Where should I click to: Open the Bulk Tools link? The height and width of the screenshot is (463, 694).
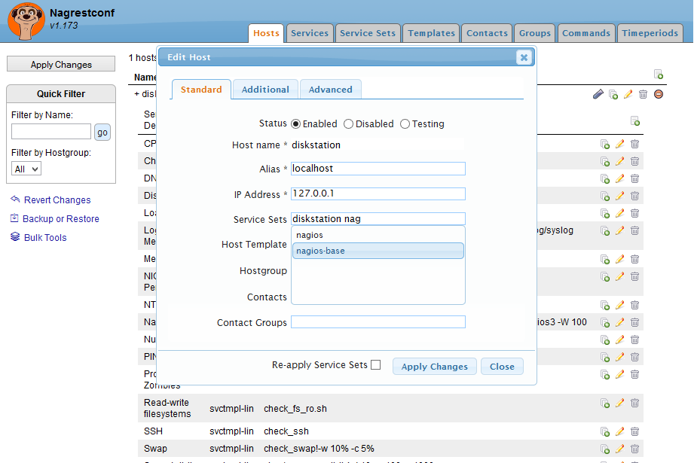click(45, 237)
